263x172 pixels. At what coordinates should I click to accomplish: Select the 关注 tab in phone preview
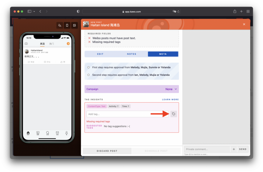click(42, 44)
